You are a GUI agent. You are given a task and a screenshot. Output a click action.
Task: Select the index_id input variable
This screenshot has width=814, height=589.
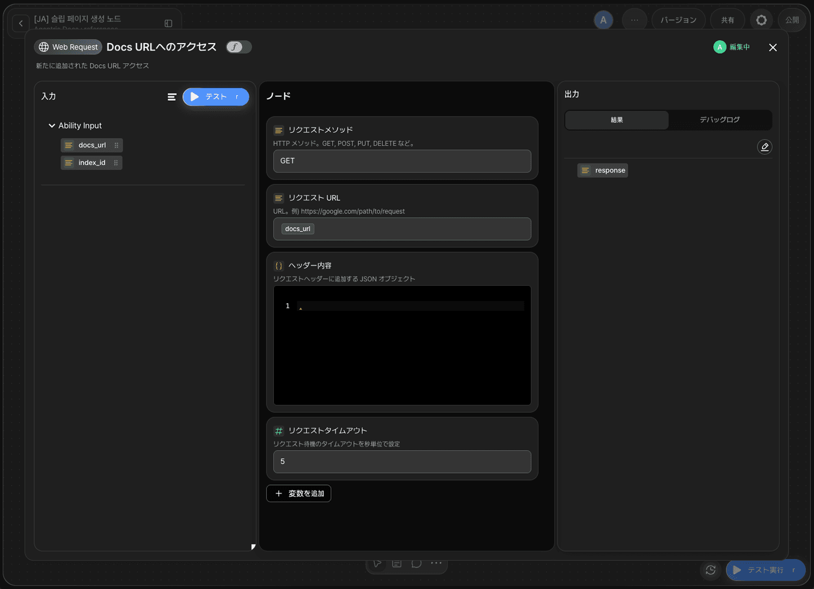[91, 163]
